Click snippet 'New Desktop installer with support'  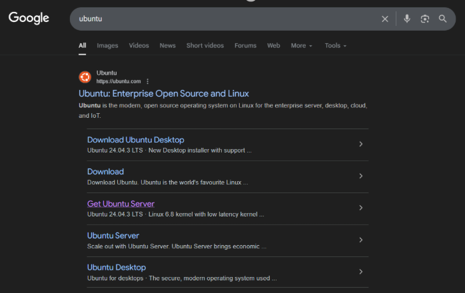click(x=197, y=150)
